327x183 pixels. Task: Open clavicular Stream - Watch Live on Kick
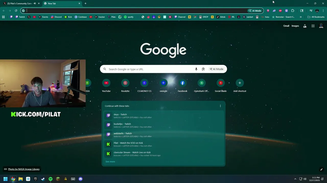point(163,154)
